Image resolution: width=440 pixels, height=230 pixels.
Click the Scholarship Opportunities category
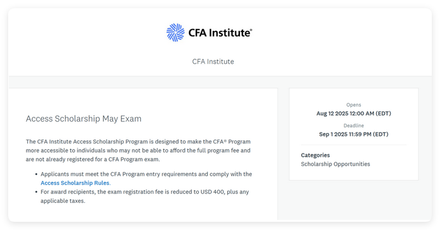(x=335, y=164)
